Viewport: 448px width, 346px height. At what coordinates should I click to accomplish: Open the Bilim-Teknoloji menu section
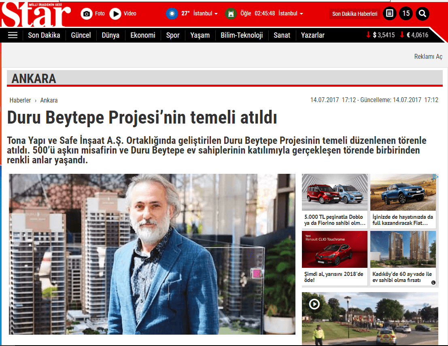242,35
